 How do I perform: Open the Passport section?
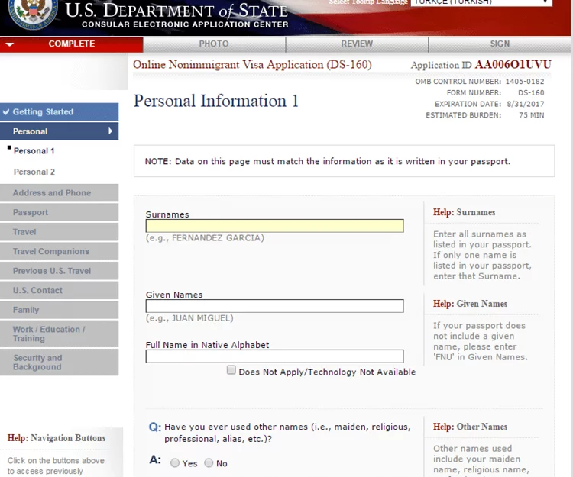point(31,213)
